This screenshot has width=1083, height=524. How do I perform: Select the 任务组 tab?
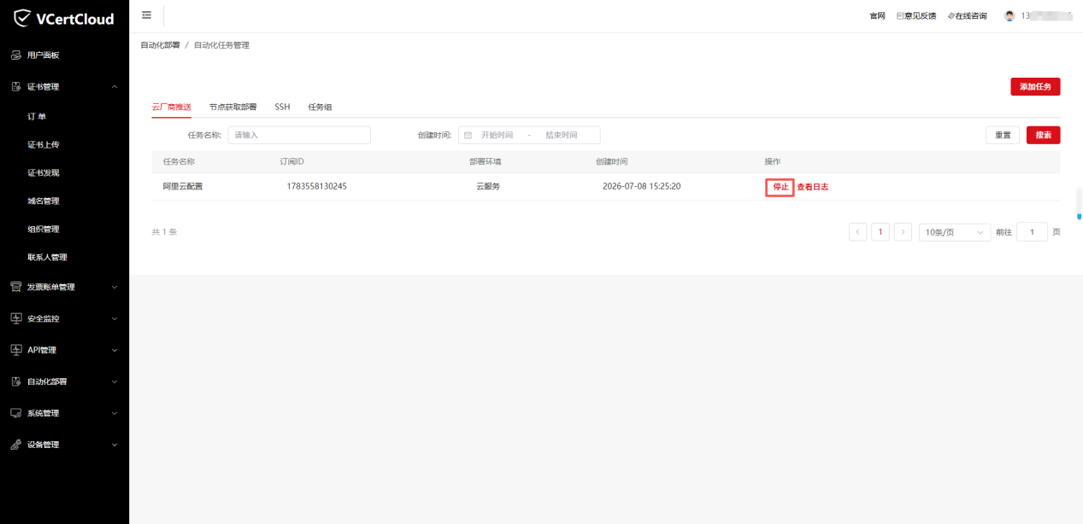tap(320, 108)
